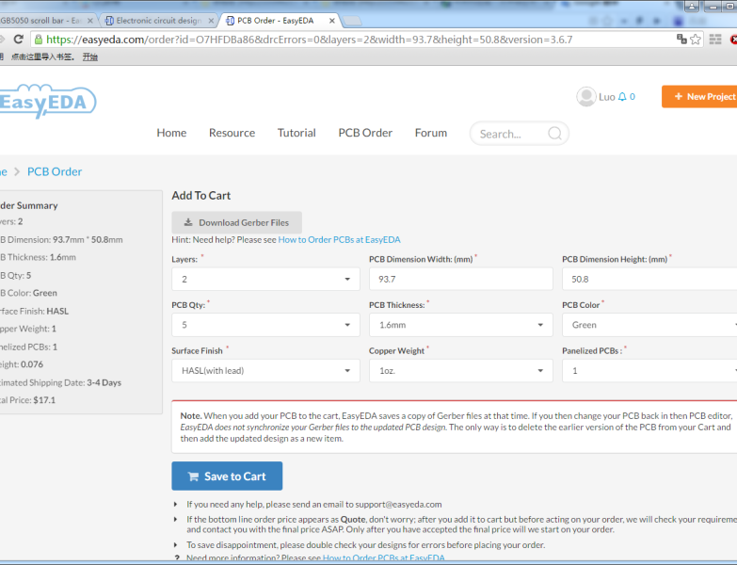Screen dimensions: 737x565
Task: Click the PCB Dimension Height field
Action: point(649,280)
